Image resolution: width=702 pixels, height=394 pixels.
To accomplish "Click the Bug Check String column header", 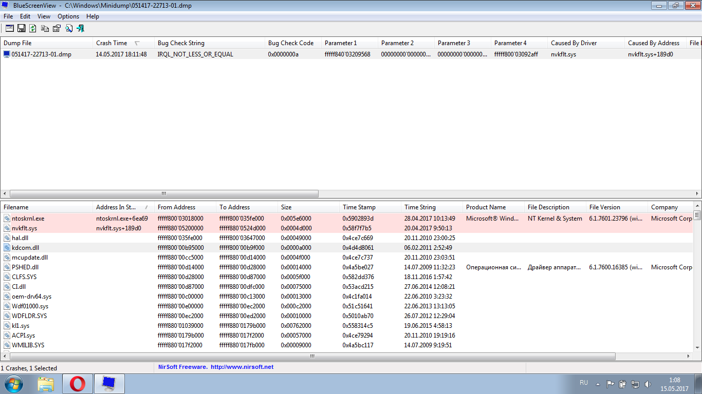I will coord(181,43).
